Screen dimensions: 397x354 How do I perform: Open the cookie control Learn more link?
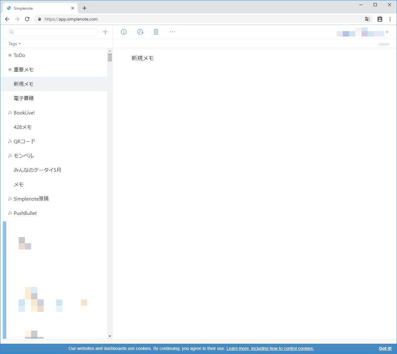(x=270, y=348)
